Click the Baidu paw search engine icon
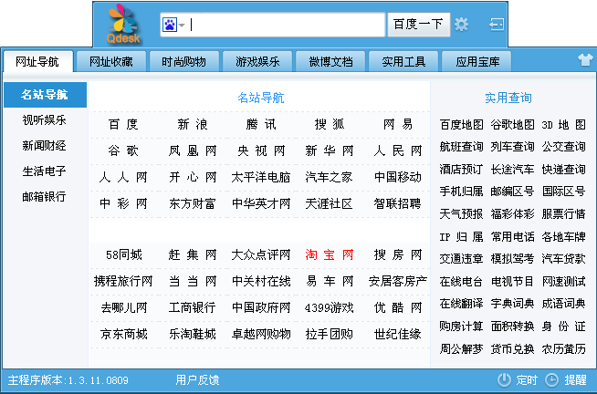 coord(170,25)
